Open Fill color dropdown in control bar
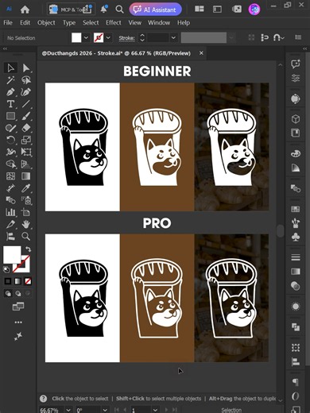This screenshot has height=413, width=310. coord(86,38)
